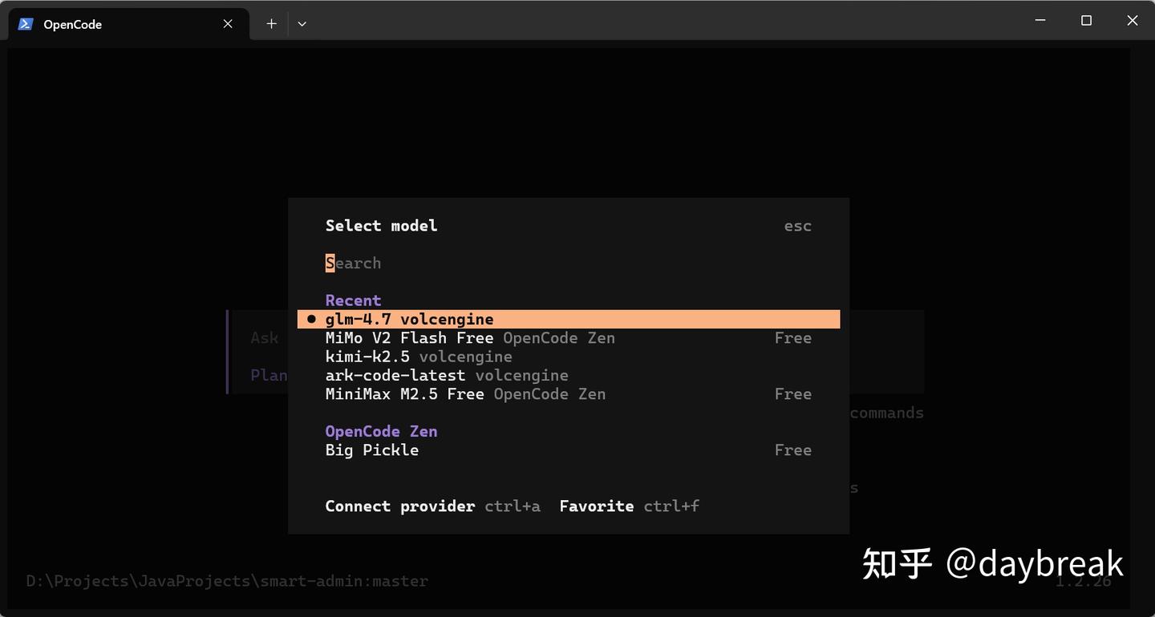1155x617 pixels.
Task: Open terminal profiles dropdown arrow
Action: (302, 24)
